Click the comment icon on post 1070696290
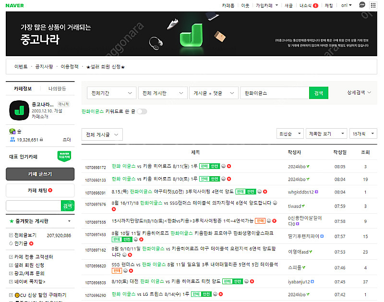Viewport: 384px width, 302px height. point(215,294)
